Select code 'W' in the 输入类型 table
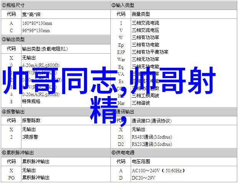The height and width of the screenshot is (183, 238). click(x=121, y=38)
